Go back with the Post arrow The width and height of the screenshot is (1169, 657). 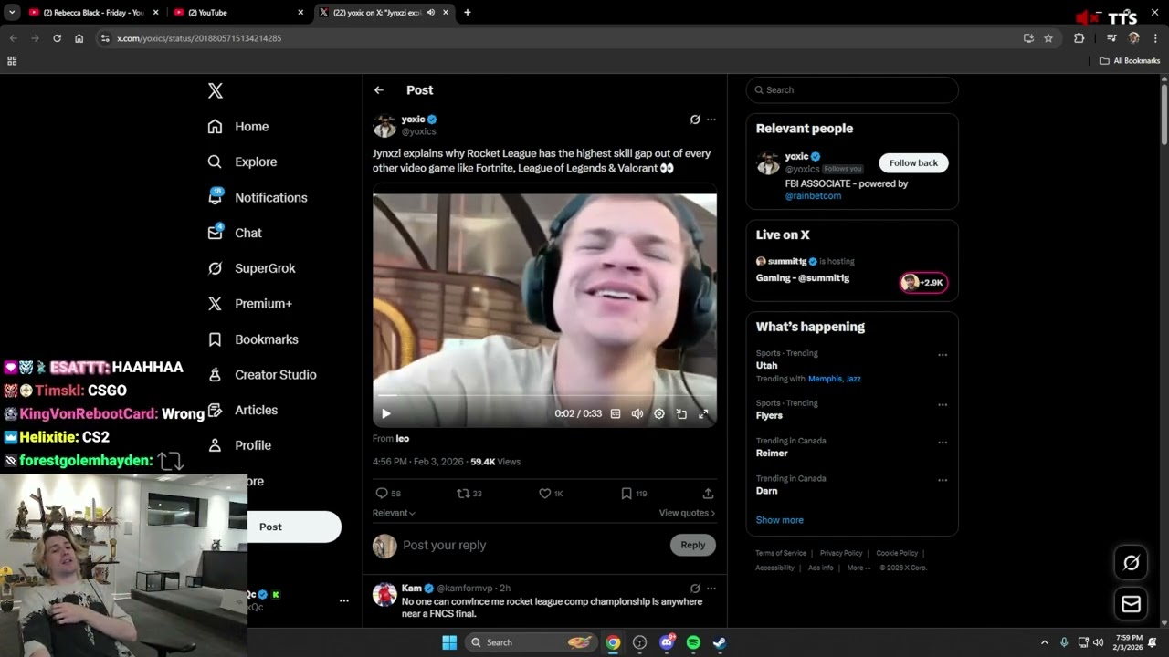tap(379, 90)
